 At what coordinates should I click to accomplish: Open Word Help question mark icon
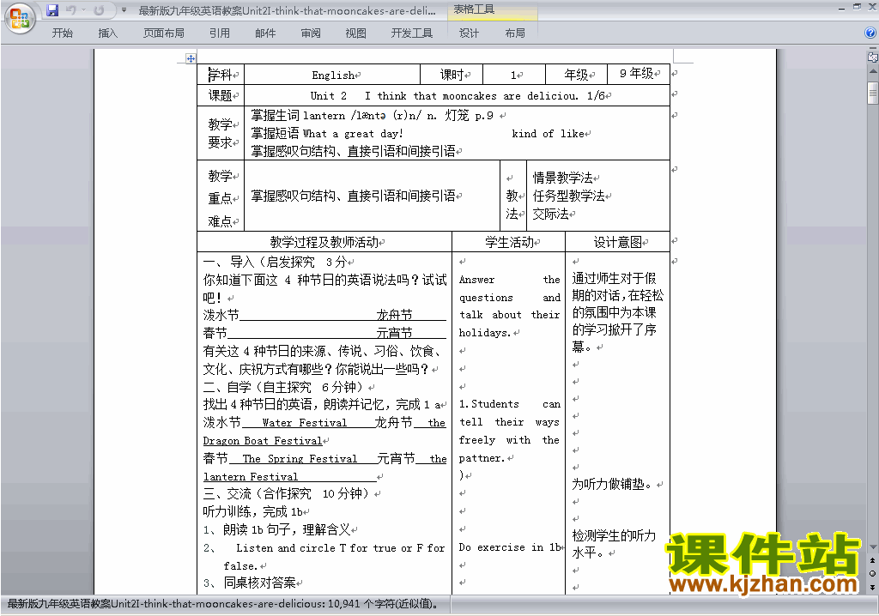point(870,33)
